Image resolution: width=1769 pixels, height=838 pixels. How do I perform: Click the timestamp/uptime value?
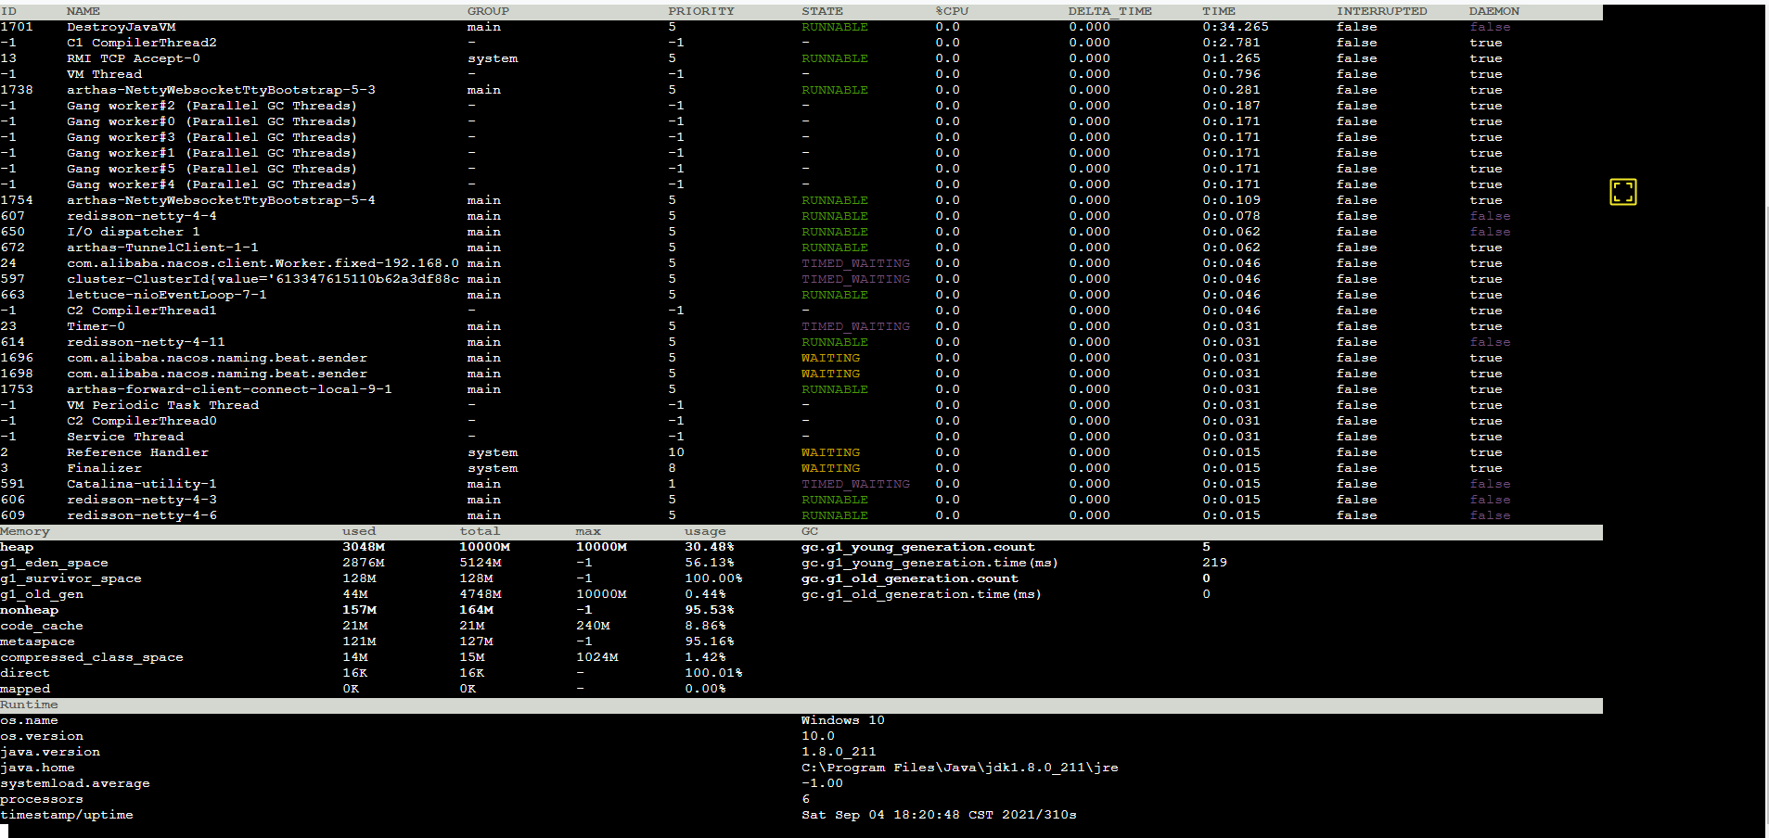(939, 815)
